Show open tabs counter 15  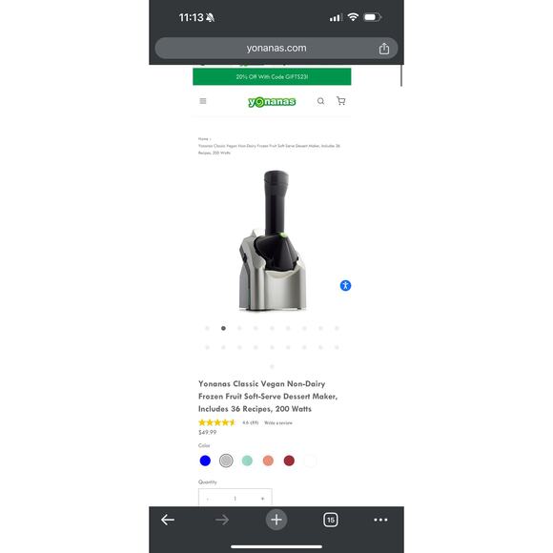point(331,520)
